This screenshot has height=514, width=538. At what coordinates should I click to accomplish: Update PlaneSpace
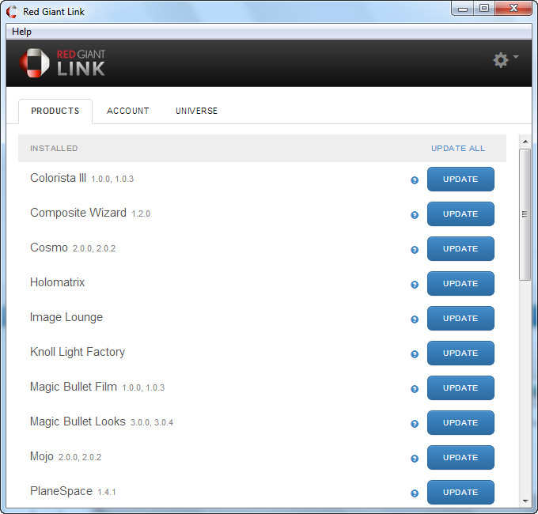pos(460,492)
